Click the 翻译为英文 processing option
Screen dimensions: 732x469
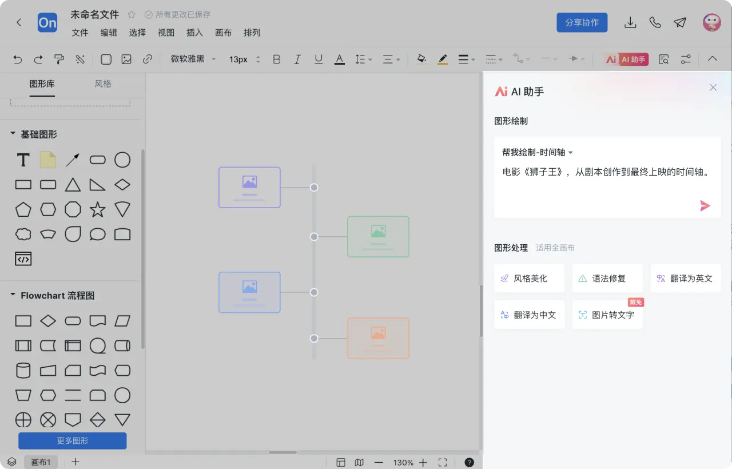pyautogui.click(x=686, y=279)
